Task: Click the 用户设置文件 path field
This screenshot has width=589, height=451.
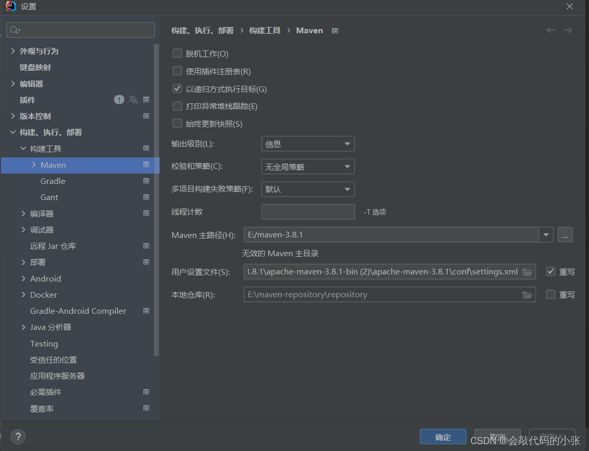Action: tap(390, 272)
